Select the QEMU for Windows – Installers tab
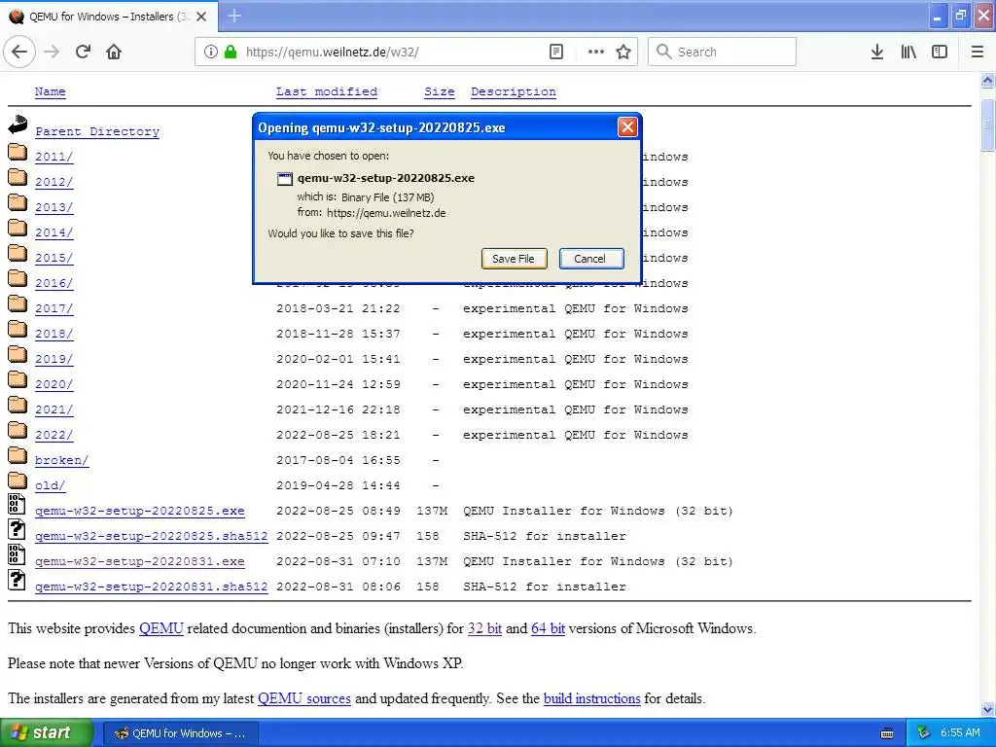996x747 pixels. pyautogui.click(x=109, y=17)
